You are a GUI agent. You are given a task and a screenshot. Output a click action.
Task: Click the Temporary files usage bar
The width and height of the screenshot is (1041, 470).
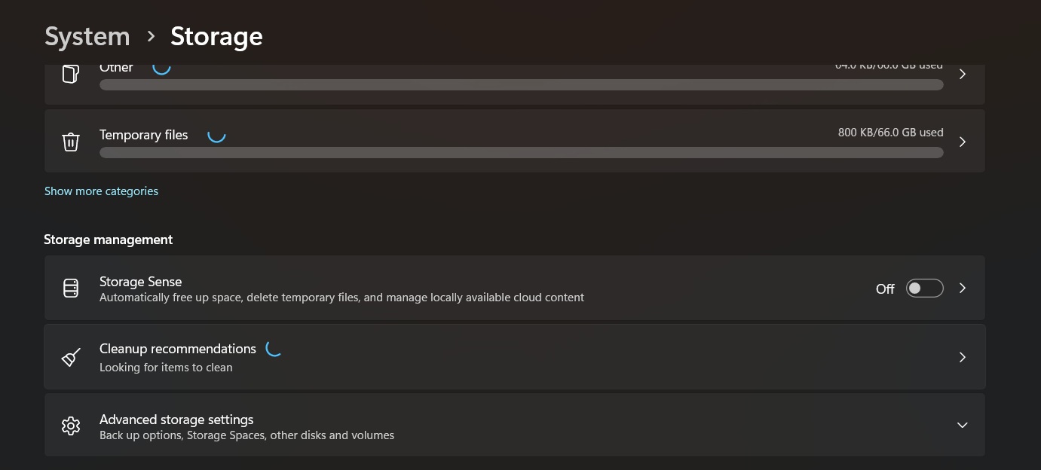(x=521, y=152)
